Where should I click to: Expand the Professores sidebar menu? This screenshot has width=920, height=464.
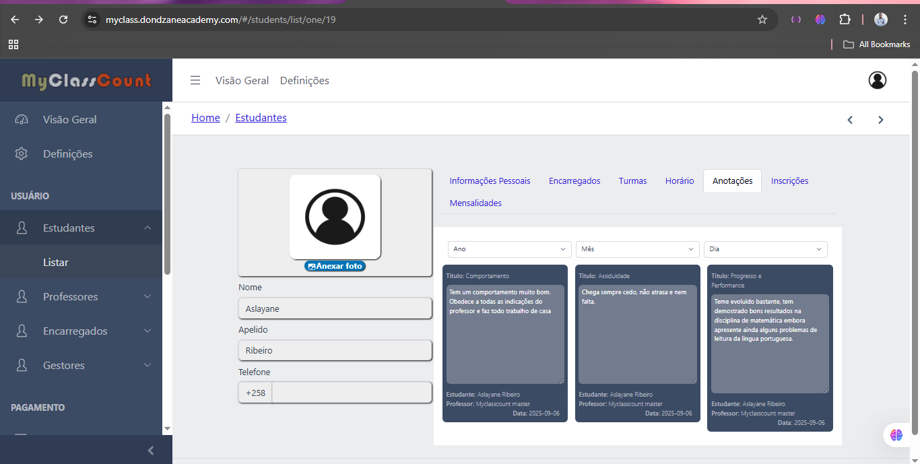click(81, 297)
